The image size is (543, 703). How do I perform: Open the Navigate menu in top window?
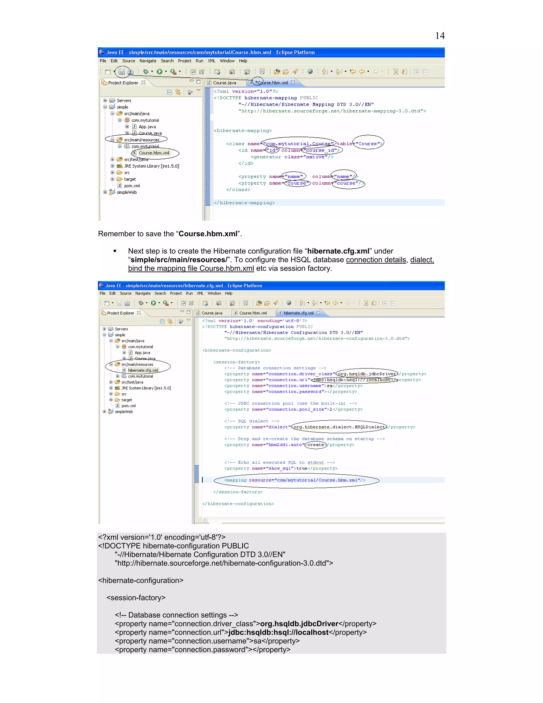[148, 61]
